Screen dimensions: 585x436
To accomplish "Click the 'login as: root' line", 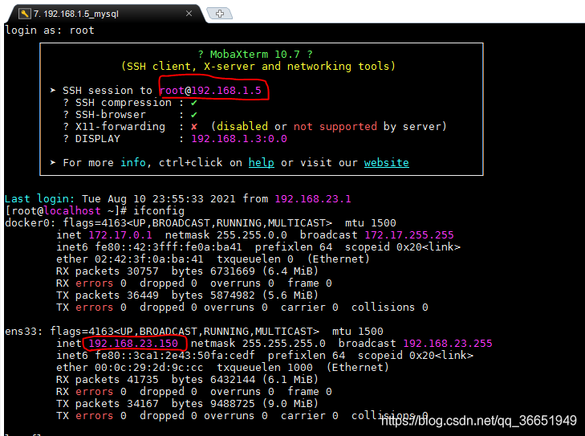I will point(50,31).
